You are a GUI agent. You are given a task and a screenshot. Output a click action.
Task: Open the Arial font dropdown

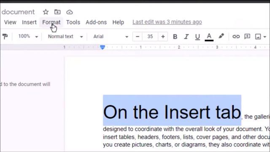(111, 37)
